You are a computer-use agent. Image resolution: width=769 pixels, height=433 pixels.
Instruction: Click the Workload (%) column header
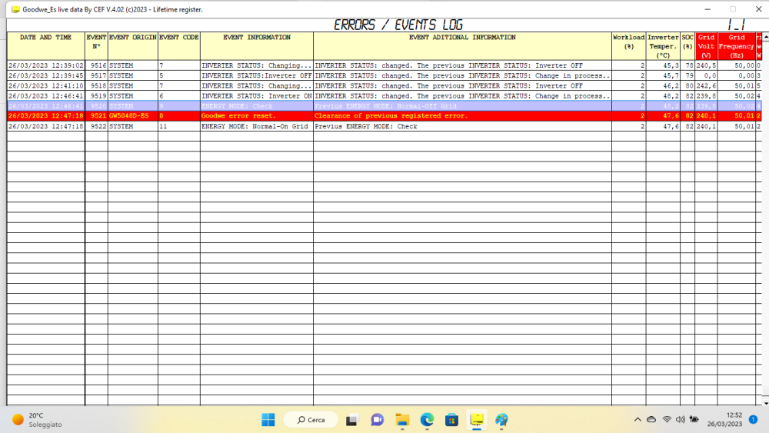click(x=629, y=46)
